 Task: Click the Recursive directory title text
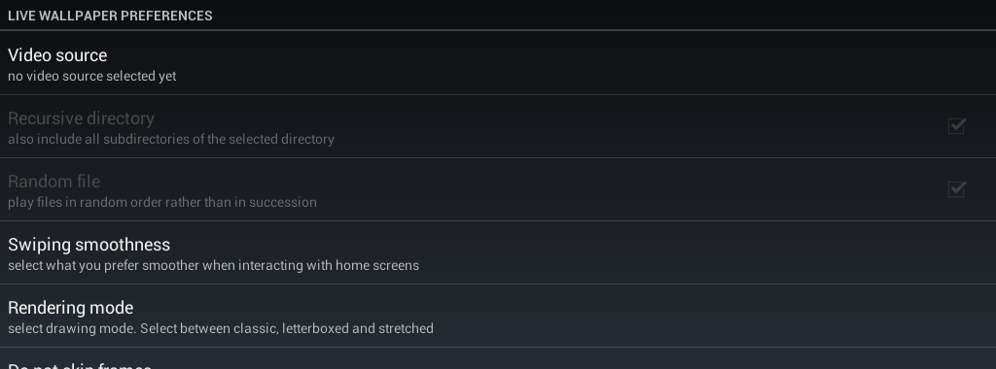pyautogui.click(x=81, y=118)
